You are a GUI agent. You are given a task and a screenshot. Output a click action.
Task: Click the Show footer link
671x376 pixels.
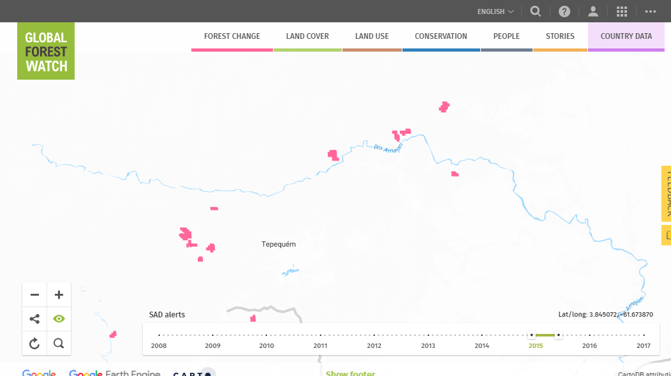tap(350, 373)
